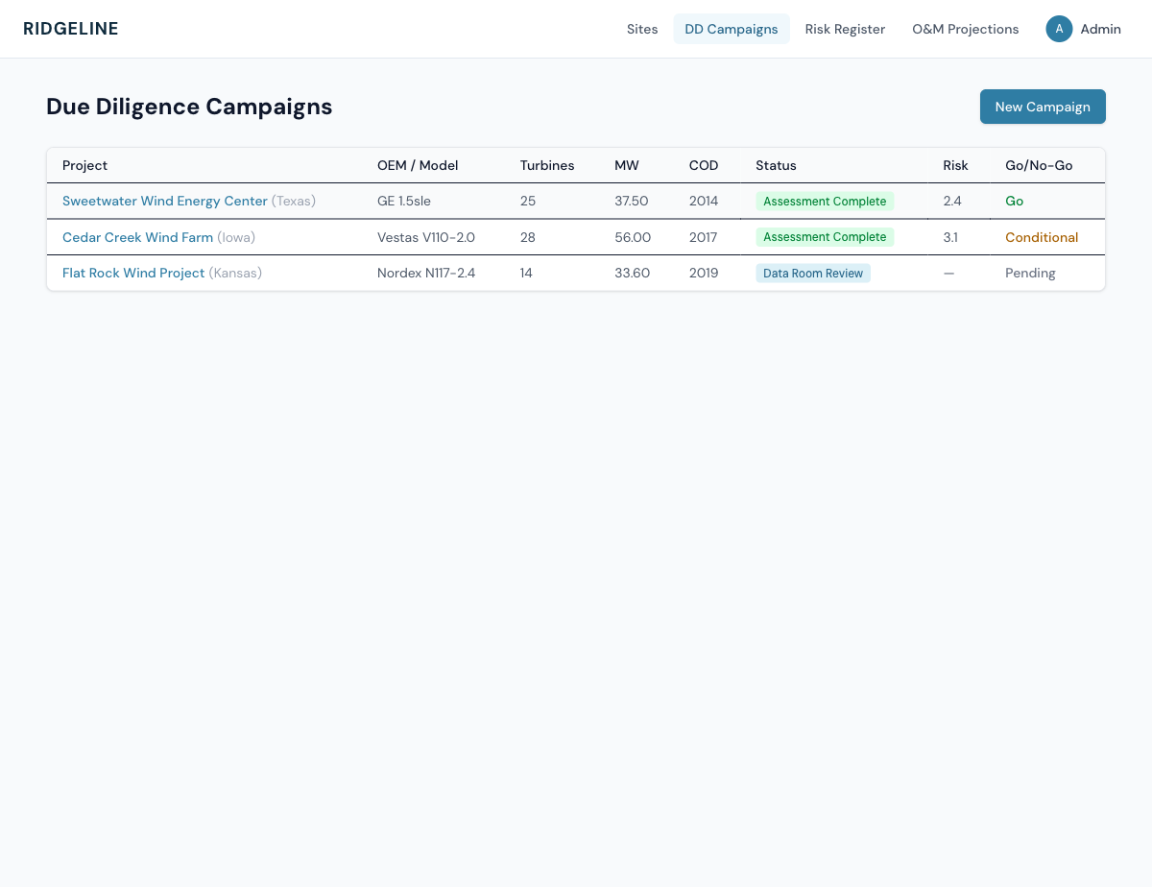Viewport: 1152px width, 887px height.
Task: Click the Admin username label
Action: pyautogui.click(x=1100, y=29)
